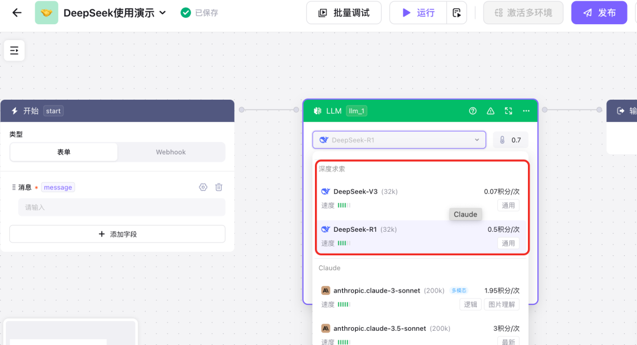Click the llm_1 node ID tag
Screen dimensions: 637x345
356,111
